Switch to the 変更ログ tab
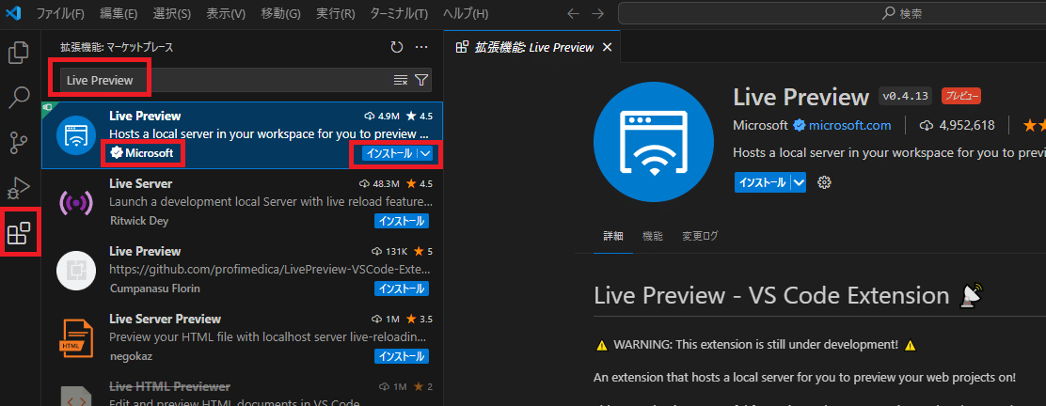 click(x=700, y=235)
